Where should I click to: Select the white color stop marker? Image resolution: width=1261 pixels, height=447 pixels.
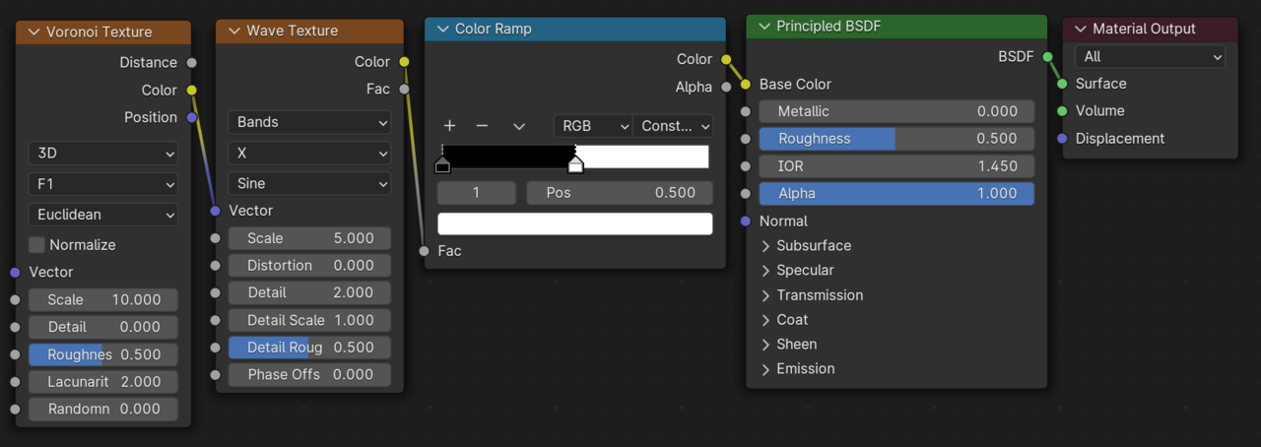[576, 165]
